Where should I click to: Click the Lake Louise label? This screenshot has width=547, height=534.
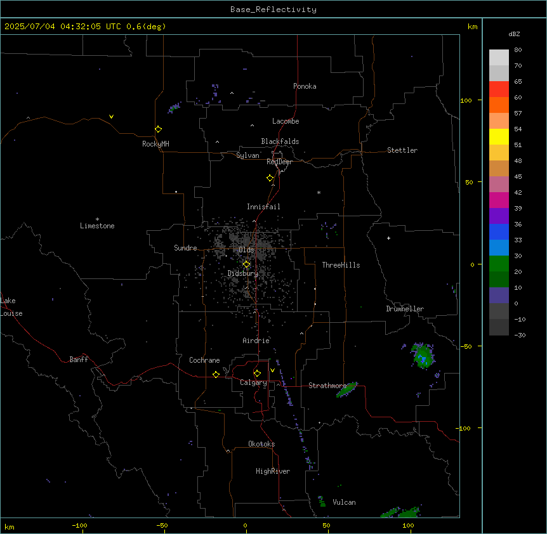tap(11, 307)
